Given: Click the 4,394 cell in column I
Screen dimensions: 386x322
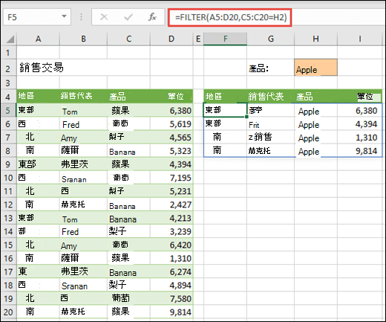Looking at the screenshot, I should point(359,124).
